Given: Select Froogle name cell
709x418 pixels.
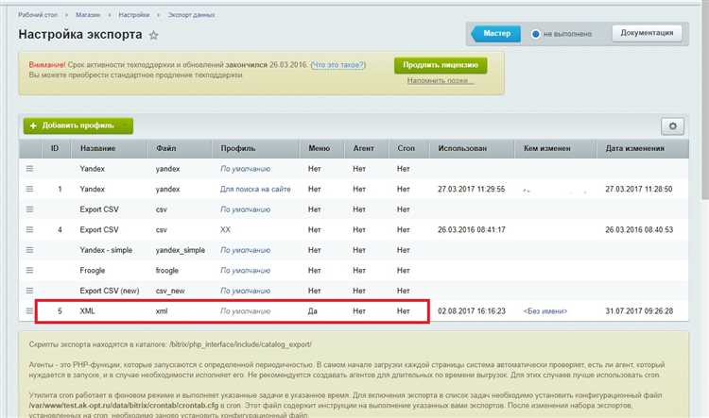Looking at the screenshot, I should (x=93, y=271).
